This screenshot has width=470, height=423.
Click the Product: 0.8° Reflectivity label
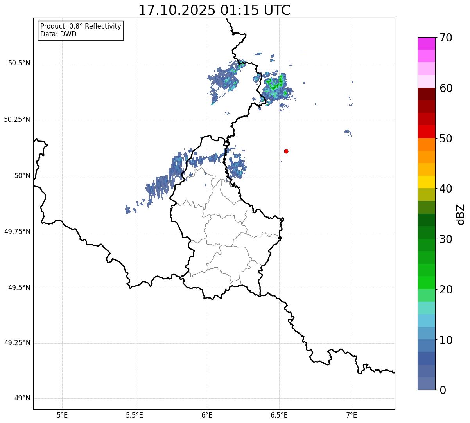pyautogui.click(x=81, y=26)
